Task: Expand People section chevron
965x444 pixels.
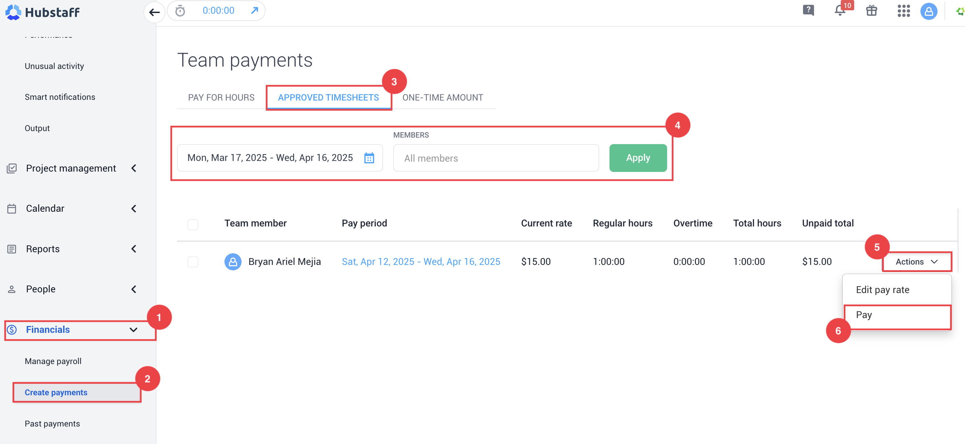Action: (x=134, y=289)
